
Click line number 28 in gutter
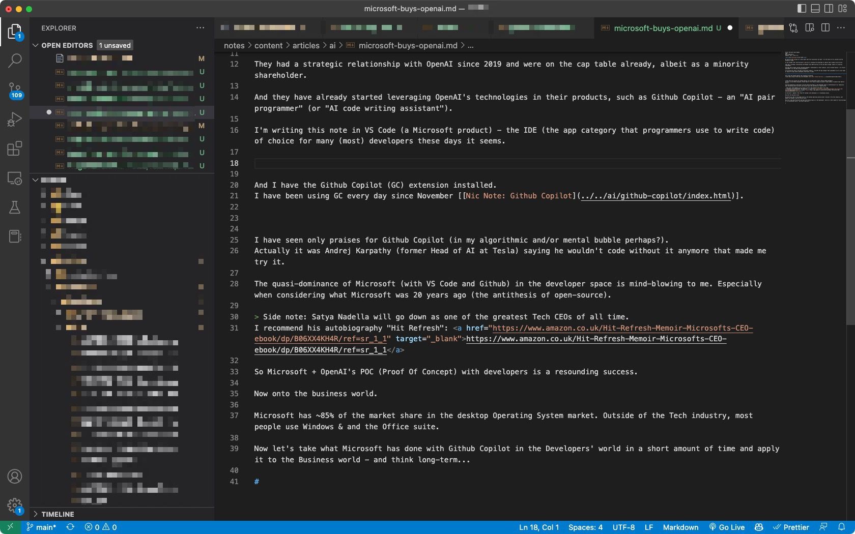pos(234,284)
